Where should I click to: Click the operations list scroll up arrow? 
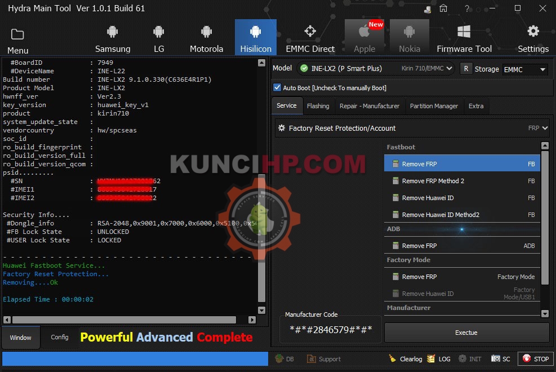(x=545, y=145)
